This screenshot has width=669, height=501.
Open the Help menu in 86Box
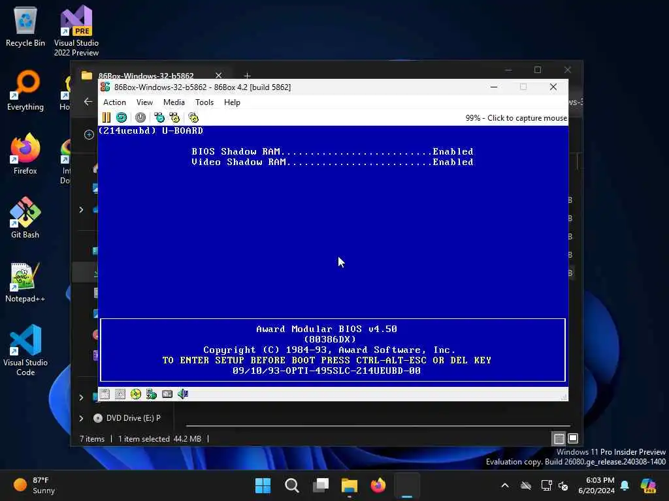232,102
